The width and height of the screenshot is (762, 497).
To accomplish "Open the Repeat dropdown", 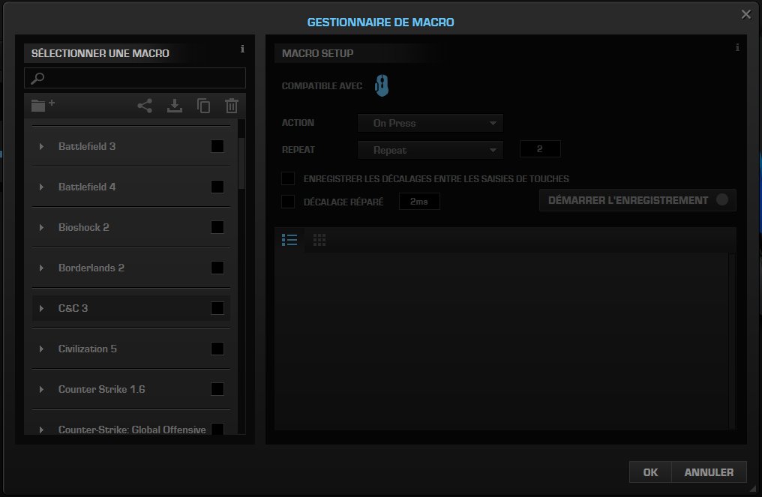I will click(x=430, y=149).
